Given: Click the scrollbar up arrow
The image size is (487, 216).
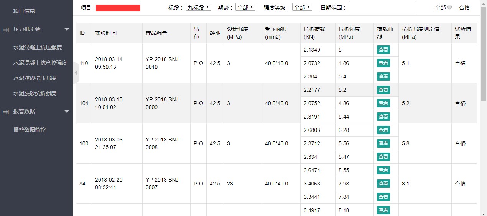Looking at the screenshot, I should tap(484, 3).
